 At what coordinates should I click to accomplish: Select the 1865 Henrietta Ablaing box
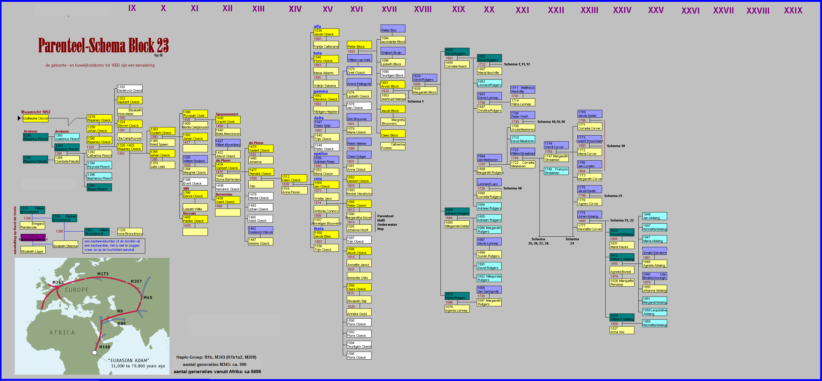654,323
